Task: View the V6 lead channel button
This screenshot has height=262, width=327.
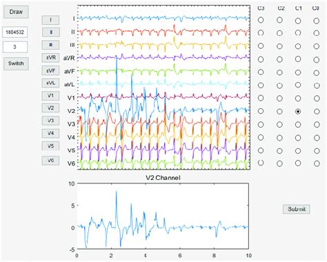Action: [50, 161]
